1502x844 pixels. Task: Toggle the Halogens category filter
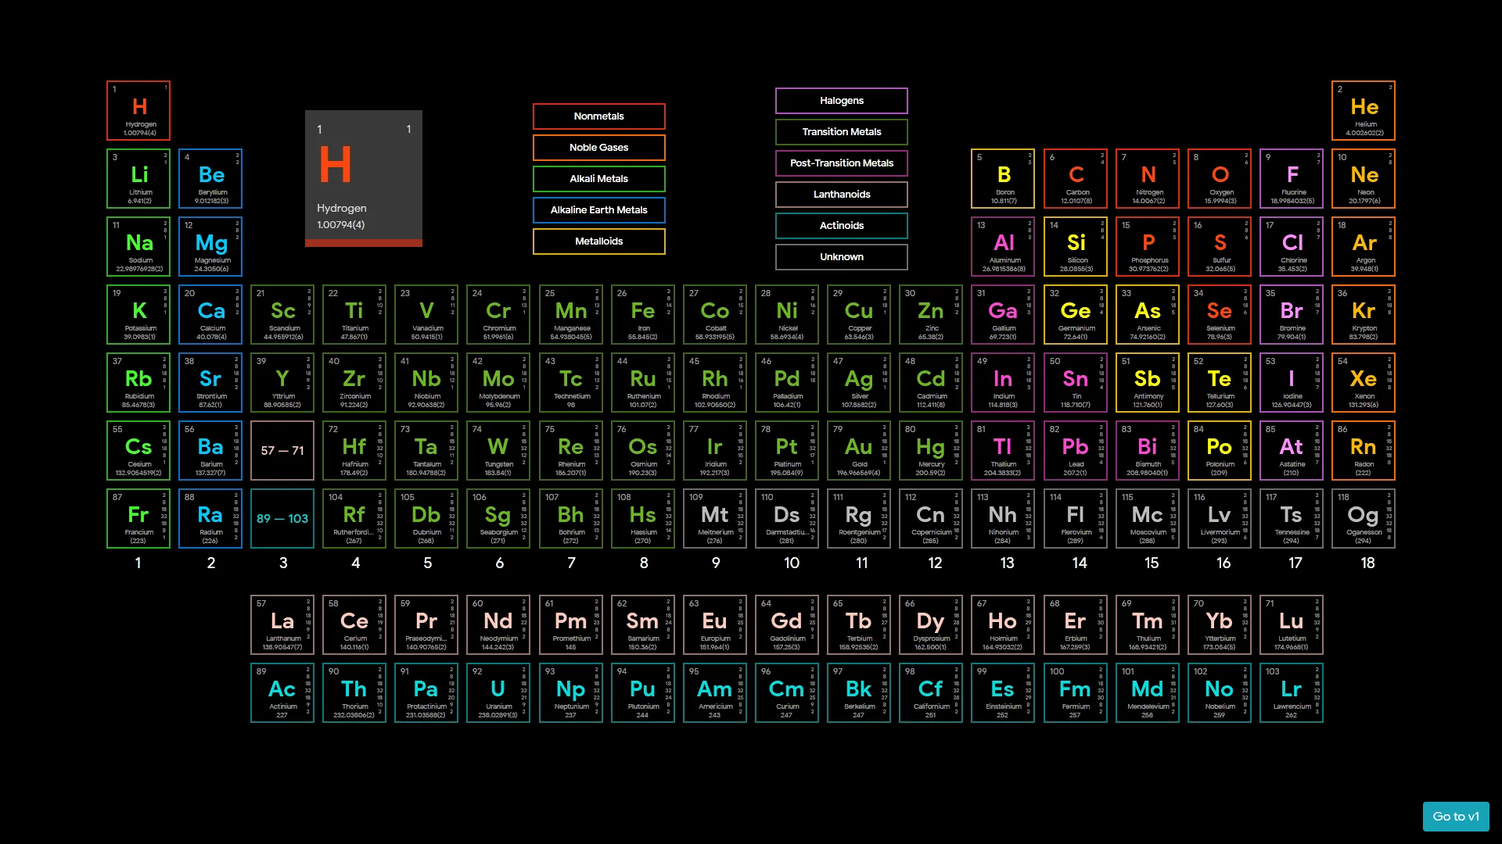click(841, 100)
